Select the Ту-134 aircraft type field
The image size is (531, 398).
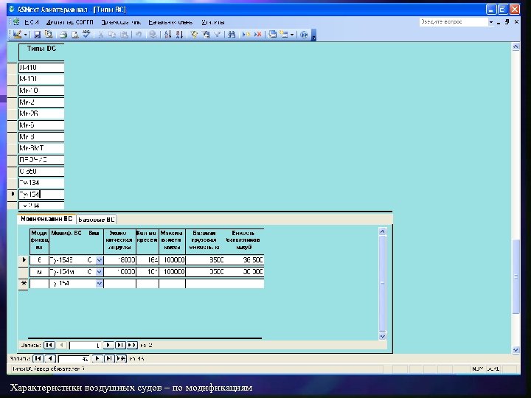(x=41, y=183)
